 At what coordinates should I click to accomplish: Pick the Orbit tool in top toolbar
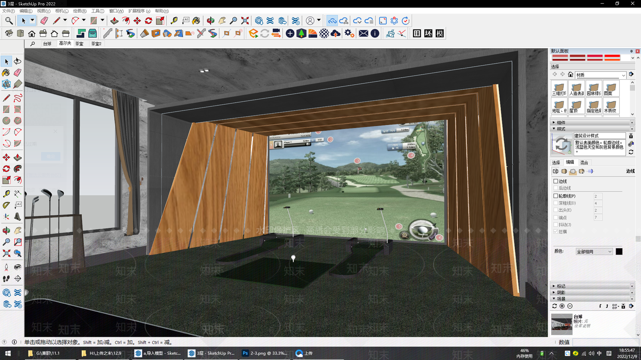(211, 20)
